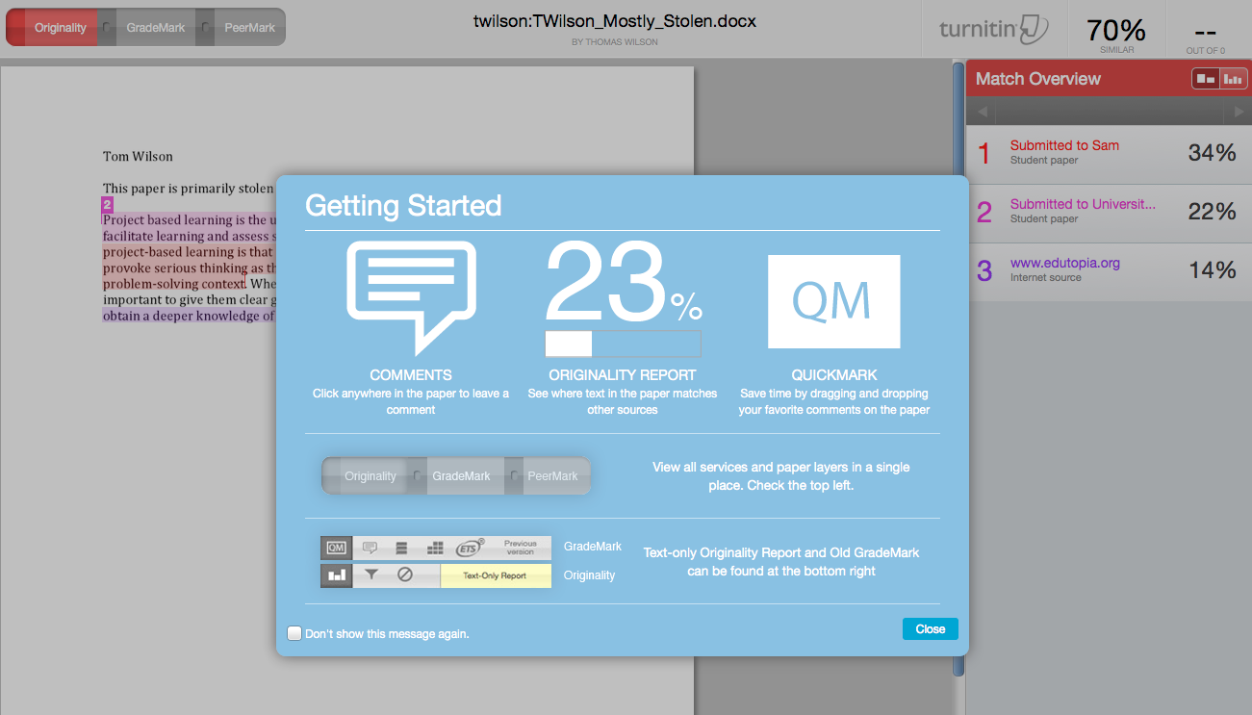Close the Getting Started dialog
Image resolution: width=1252 pixels, height=715 pixels.
tap(931, 628)
